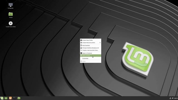Click the highlighted Open as Root entry
This screenshot has height=100, width=178.
coord(91,56)
